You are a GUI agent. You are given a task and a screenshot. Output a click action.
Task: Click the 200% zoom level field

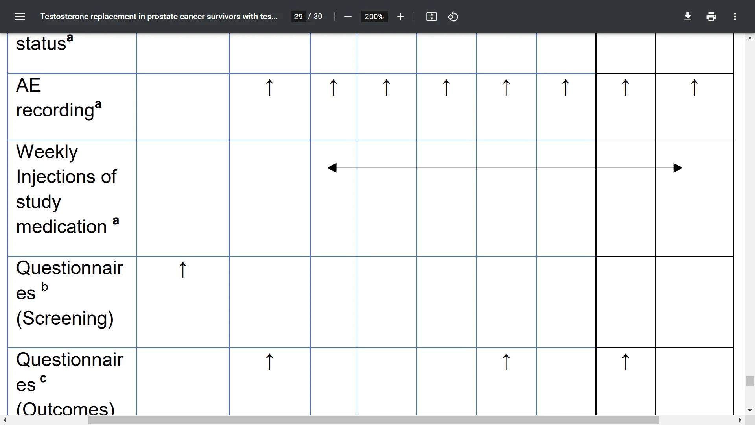[x=374, y=17]
